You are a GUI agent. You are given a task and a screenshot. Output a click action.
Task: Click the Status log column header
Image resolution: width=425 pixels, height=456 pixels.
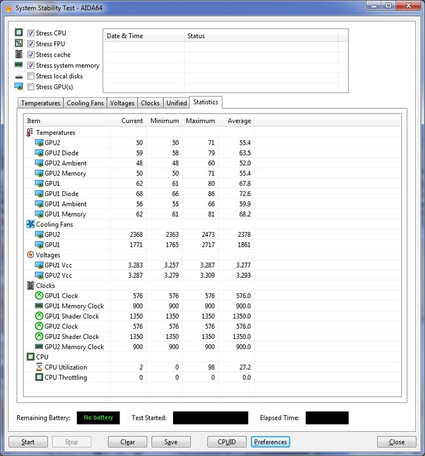[x=261, y=36]
